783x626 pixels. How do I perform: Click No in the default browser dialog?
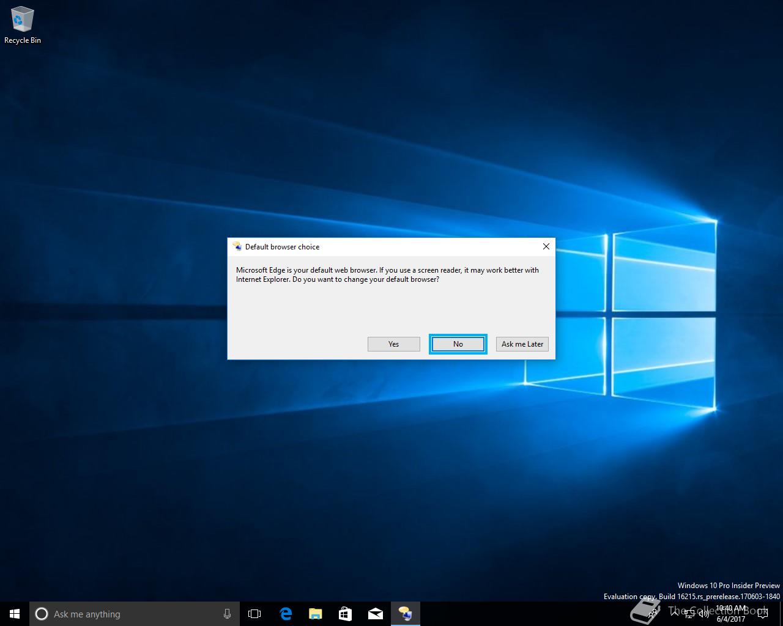click(x=458, y=344)
